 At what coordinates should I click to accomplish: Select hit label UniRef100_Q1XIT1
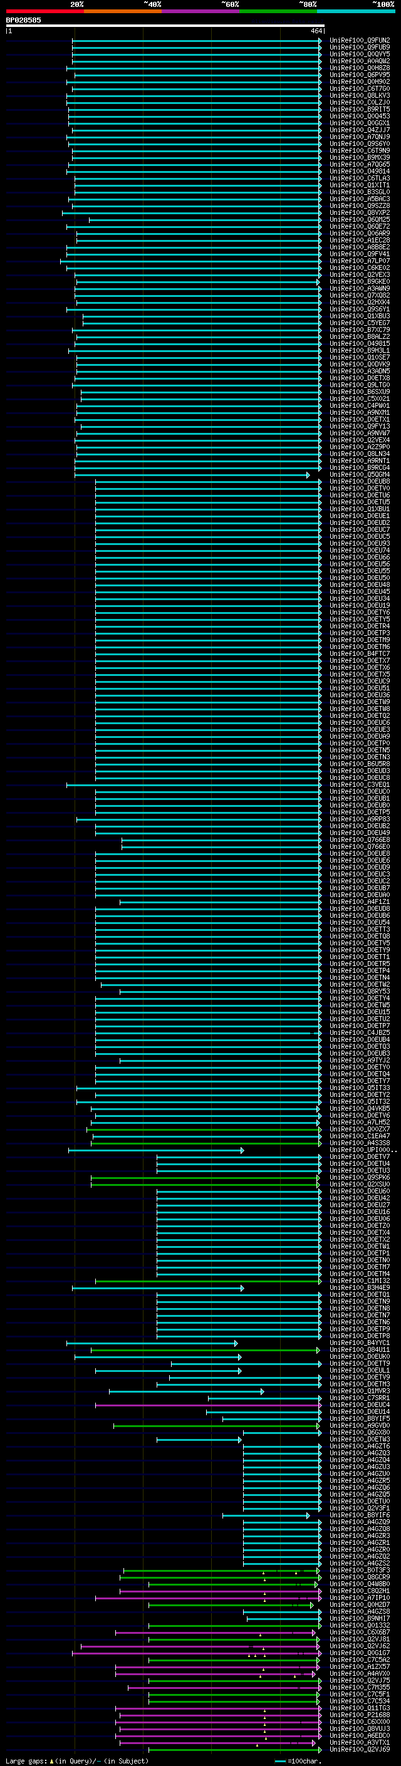360,185
